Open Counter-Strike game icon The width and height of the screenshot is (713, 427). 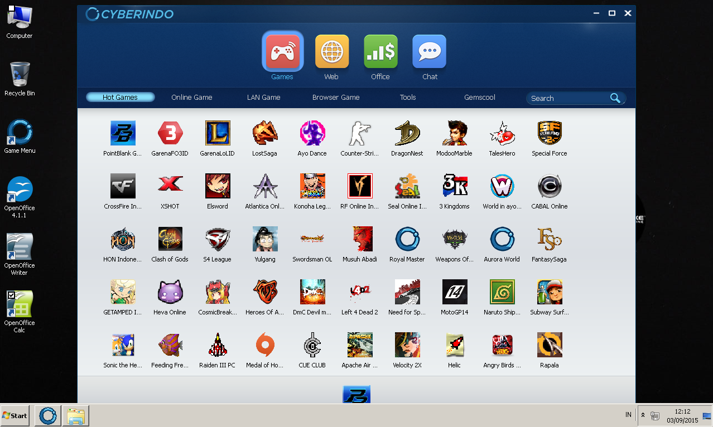click(359, 133)
